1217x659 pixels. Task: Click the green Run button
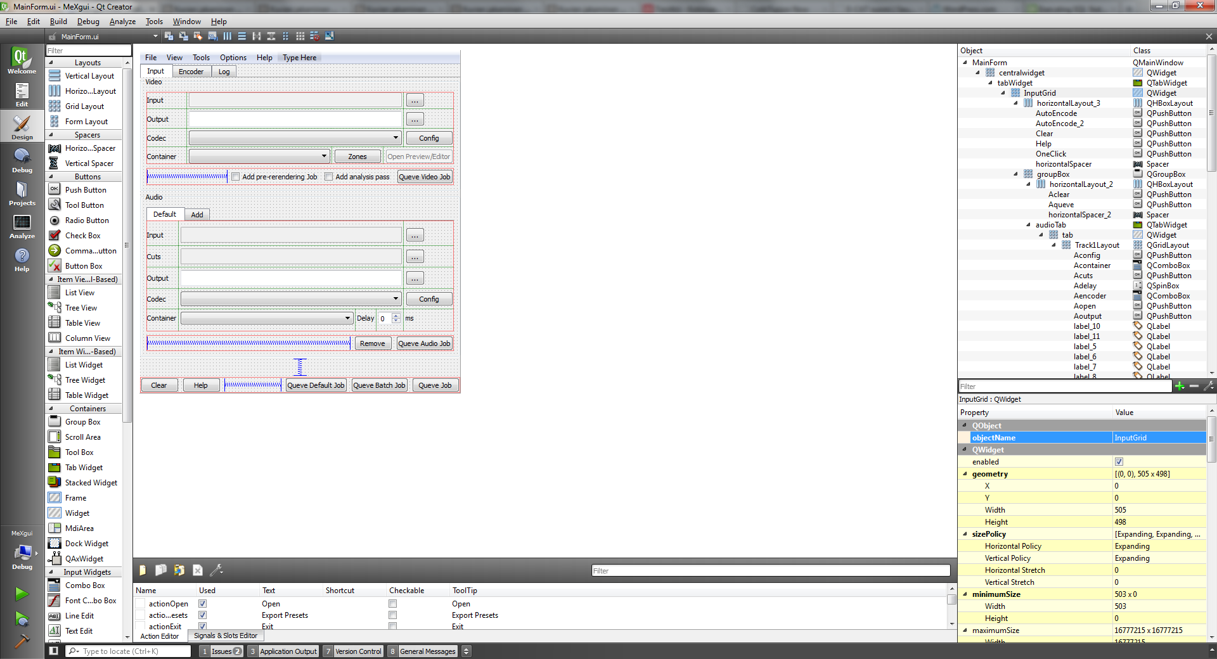(22, 594)
